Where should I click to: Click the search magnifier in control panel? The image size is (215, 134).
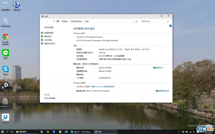168,21
